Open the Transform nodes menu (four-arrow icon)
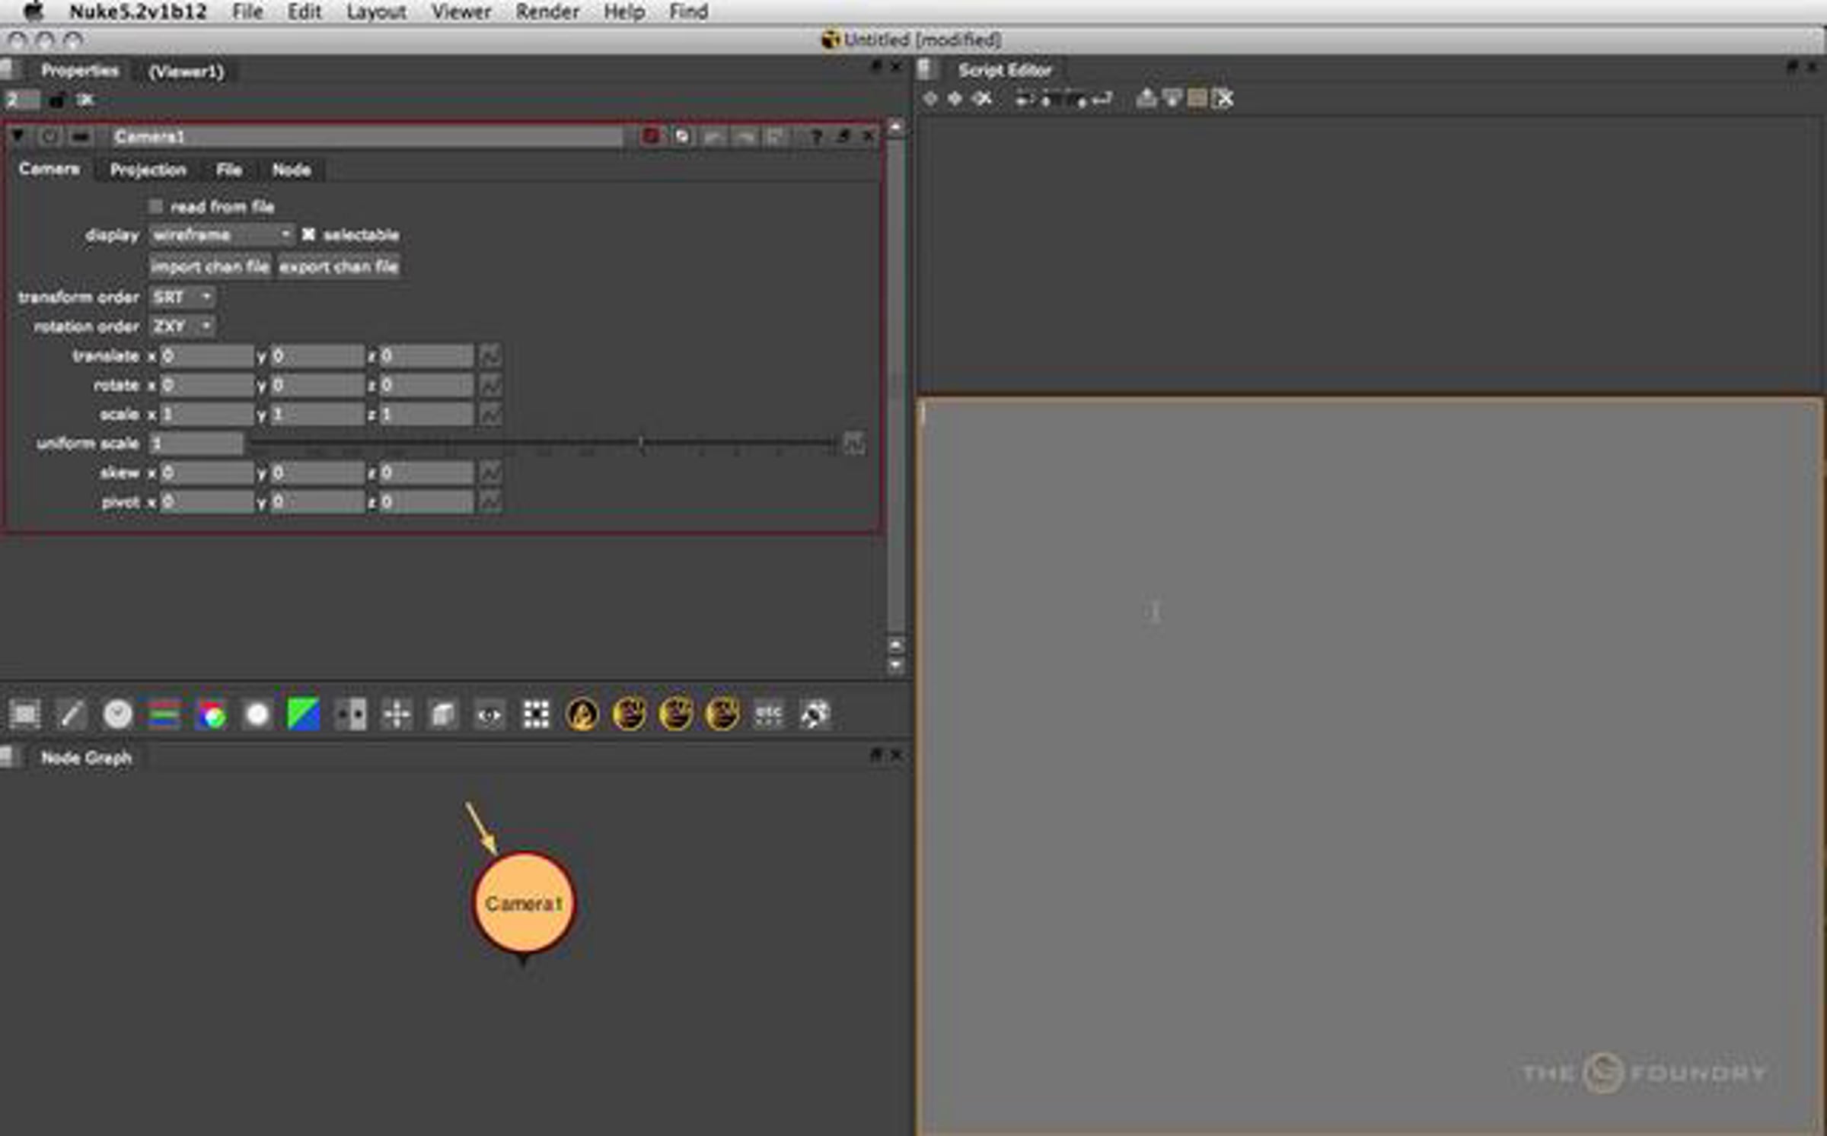Screen dimensions: 1827x1136 [x=397, y=714]
